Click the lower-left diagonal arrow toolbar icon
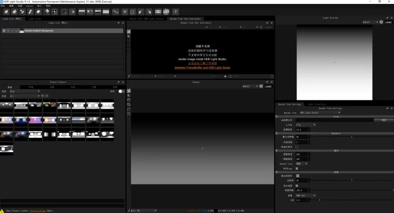 tap(141, 11)
